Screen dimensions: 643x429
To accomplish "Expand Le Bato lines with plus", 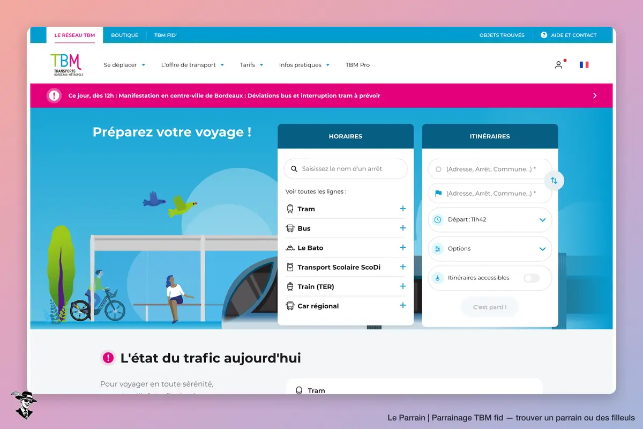I will click(403, 247).
